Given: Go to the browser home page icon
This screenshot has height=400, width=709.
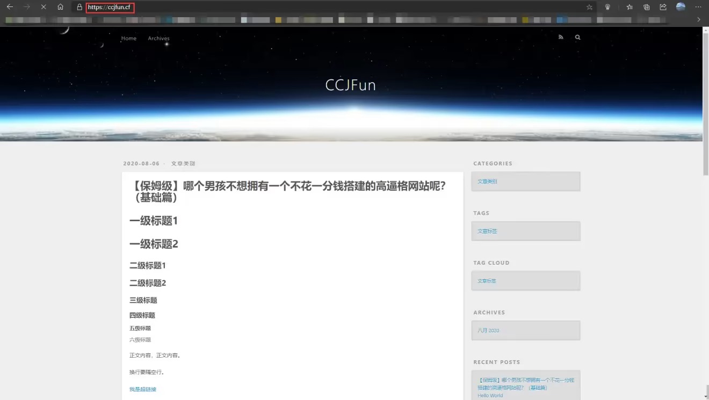Looking at the screenshot, I should coord(60,7).
